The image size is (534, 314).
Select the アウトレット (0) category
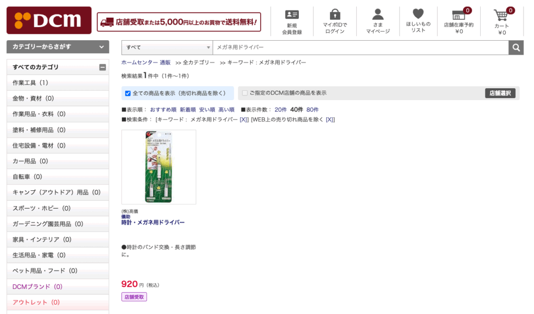point(58,303)
